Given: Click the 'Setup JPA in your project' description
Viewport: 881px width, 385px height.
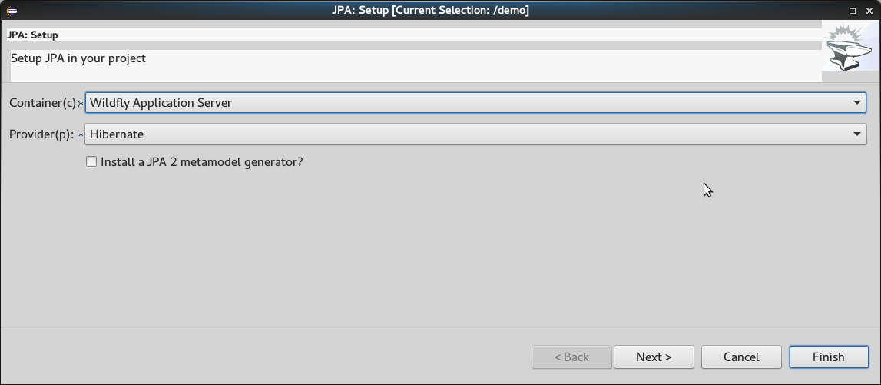Looking at the screenshot, I should (x=78, y=58).
